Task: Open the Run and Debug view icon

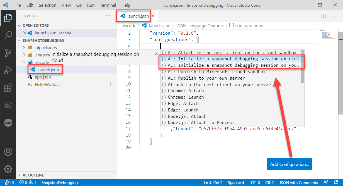Action: pos(8,70)
